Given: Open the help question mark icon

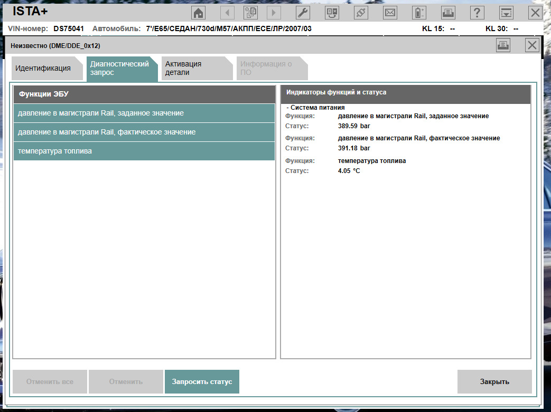Looking at the screenshot, I should (477, 13).
